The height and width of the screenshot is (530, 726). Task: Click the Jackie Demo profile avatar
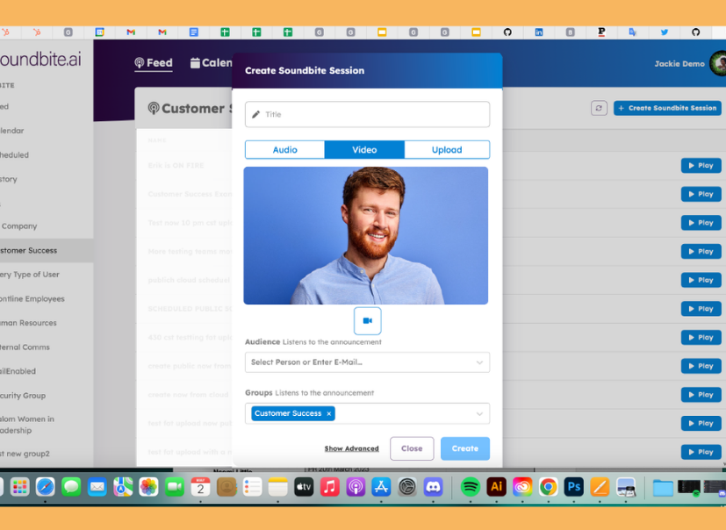[719, 63]
